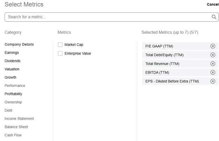Enable the Enterprise Value checkbox
The width and height of the screenshot is (219, 141).
click(x=60, y=53)
